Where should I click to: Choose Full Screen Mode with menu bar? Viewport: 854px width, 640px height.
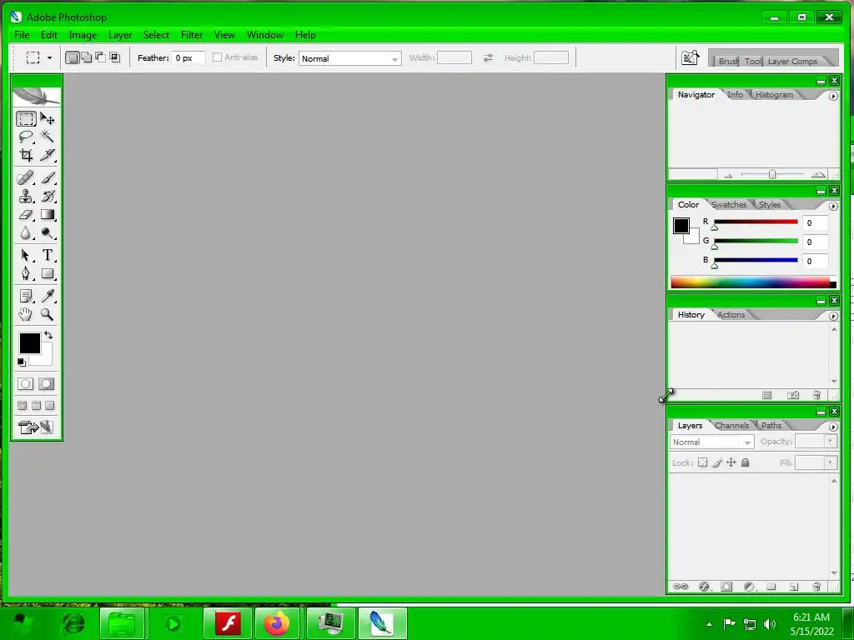coord(37,406)
